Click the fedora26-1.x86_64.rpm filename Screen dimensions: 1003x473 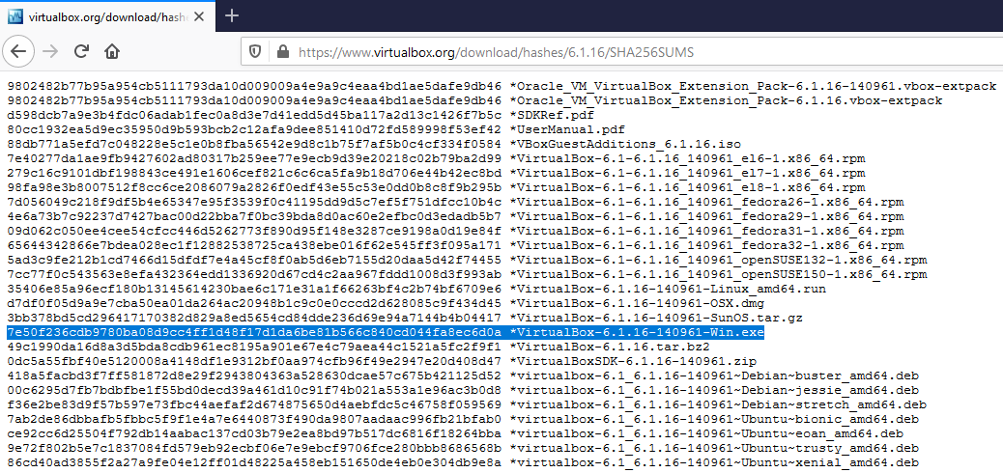[x=706, y=202]
